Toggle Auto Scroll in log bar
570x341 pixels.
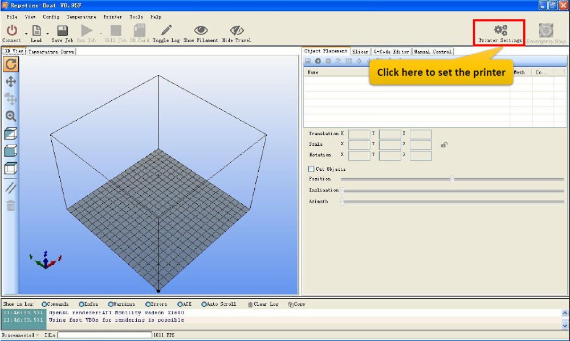click(x=203, y=305)
